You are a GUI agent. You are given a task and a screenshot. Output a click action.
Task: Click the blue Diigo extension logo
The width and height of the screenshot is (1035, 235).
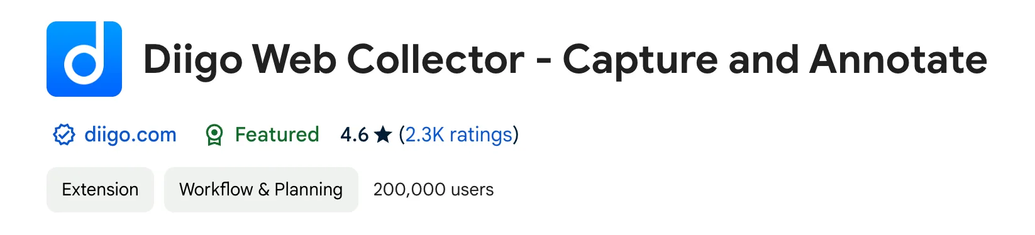coord(84,59)
